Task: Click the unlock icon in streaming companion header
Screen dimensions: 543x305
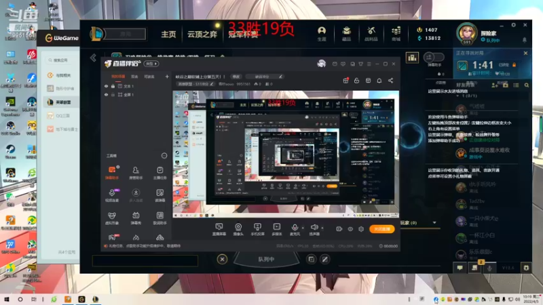Action: point(357,81)
